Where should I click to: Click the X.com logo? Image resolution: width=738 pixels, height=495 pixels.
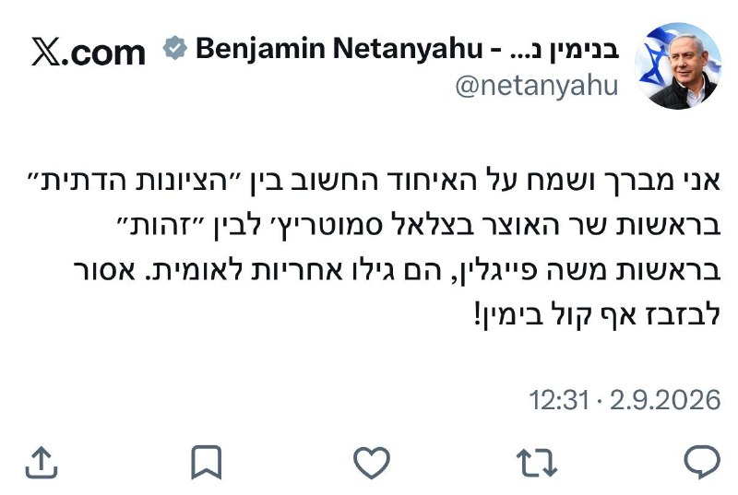(88, 51)
